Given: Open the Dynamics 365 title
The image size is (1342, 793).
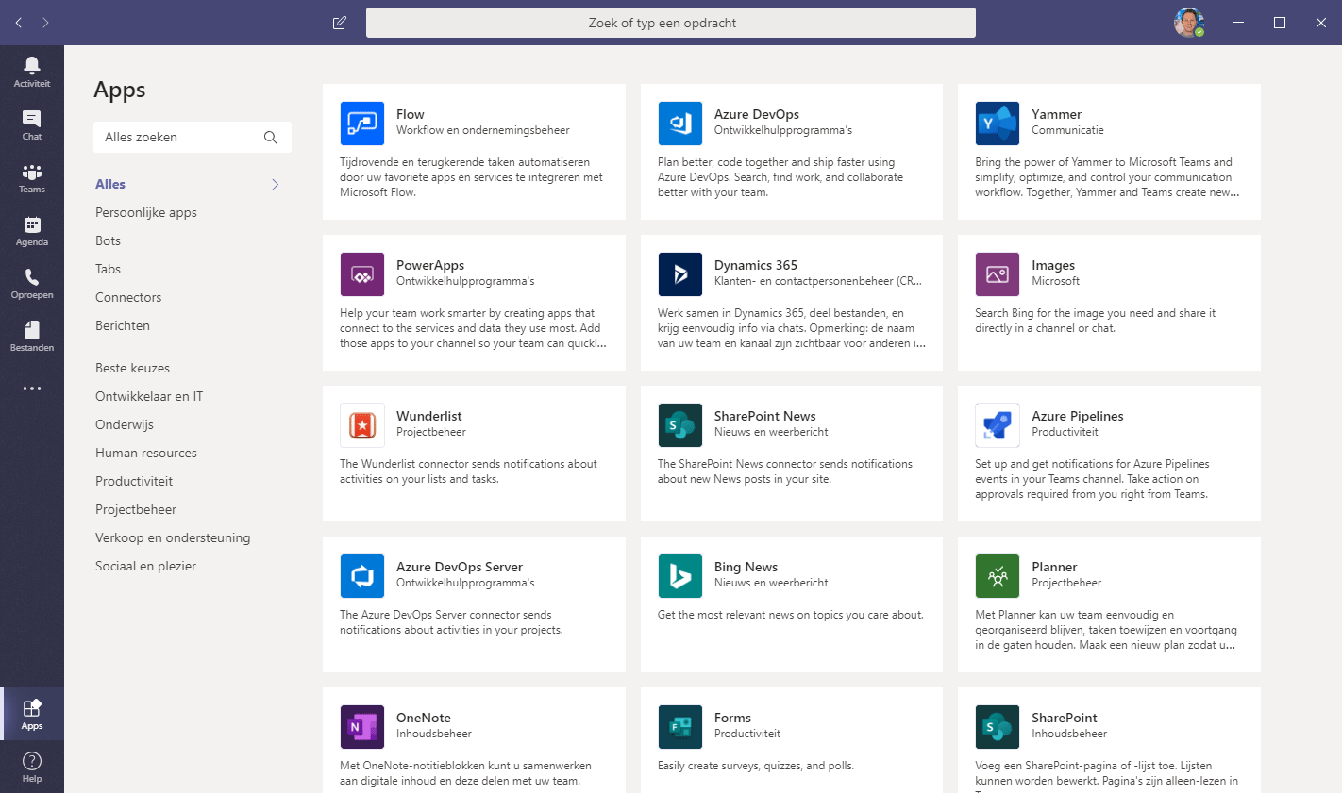Looking at the screenshot, I should click(756, 265).
